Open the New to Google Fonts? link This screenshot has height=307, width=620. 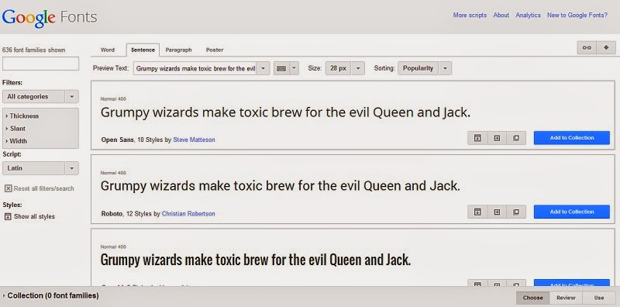577,15
